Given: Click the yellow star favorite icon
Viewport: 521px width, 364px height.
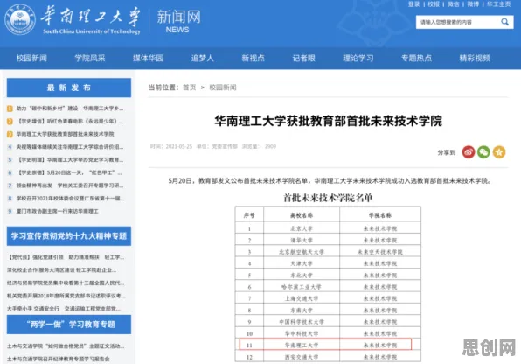Looking at the screenshot, I should coord(499,152).
